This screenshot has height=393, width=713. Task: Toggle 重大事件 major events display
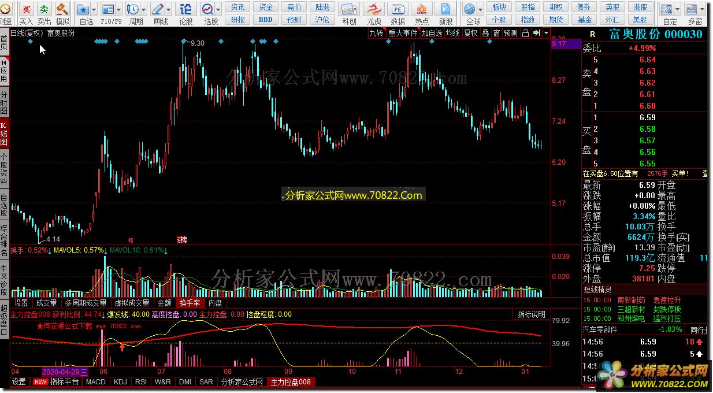403,34
